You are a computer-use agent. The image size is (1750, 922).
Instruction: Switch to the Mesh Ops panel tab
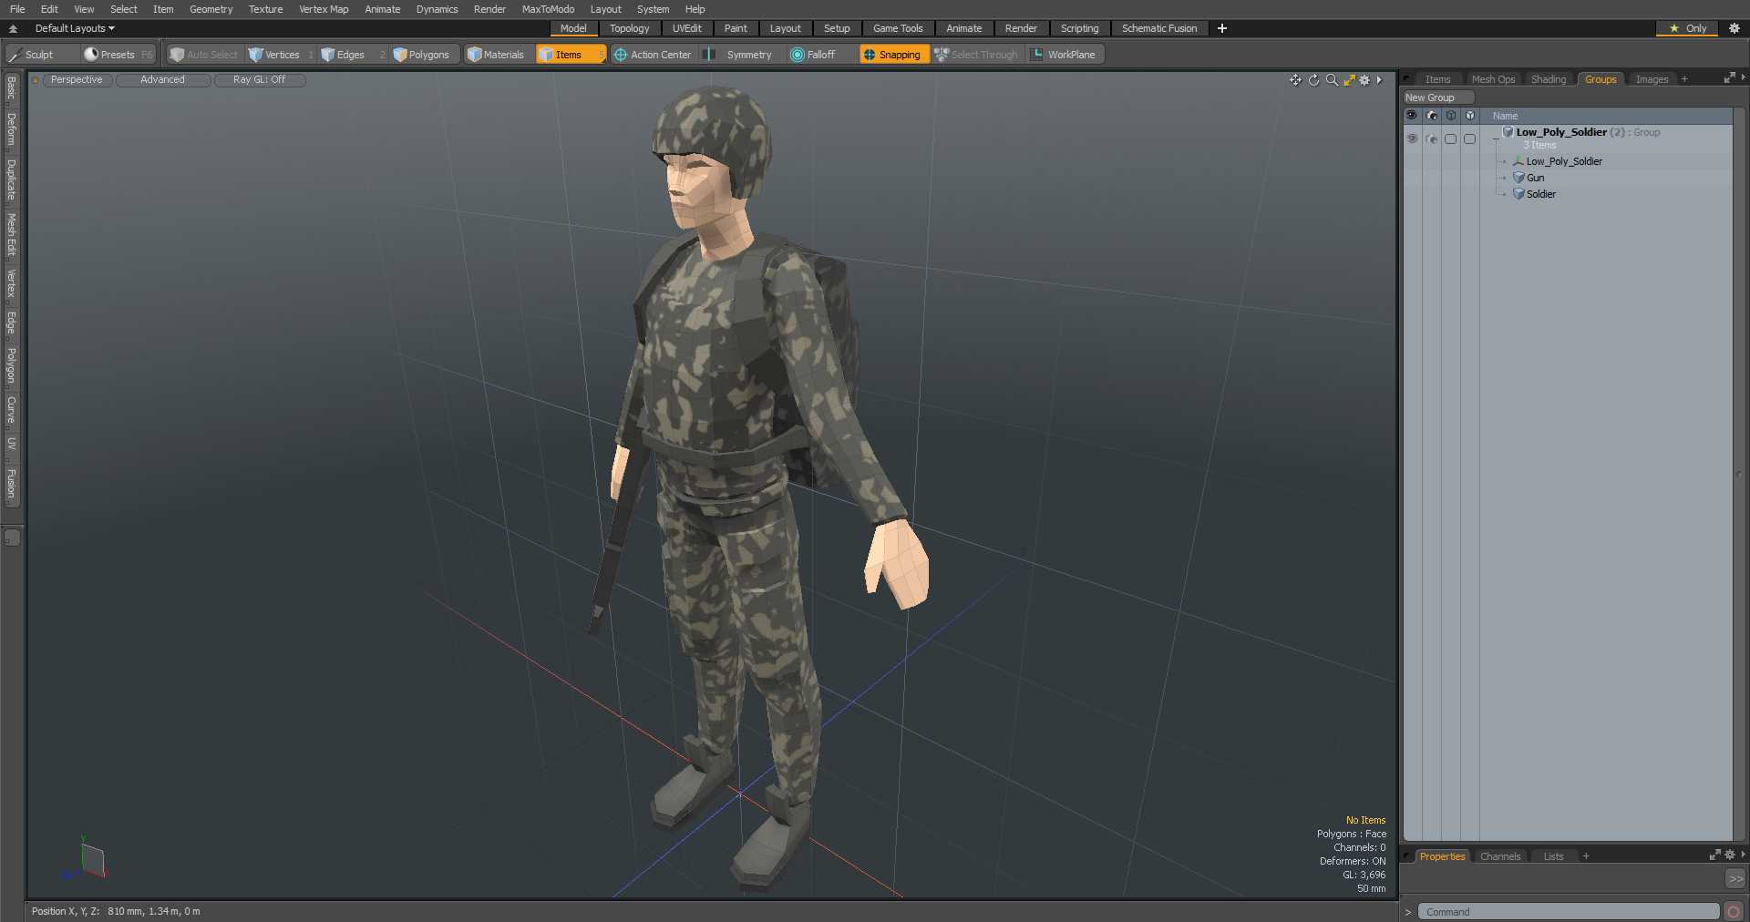click(1493, 79)
